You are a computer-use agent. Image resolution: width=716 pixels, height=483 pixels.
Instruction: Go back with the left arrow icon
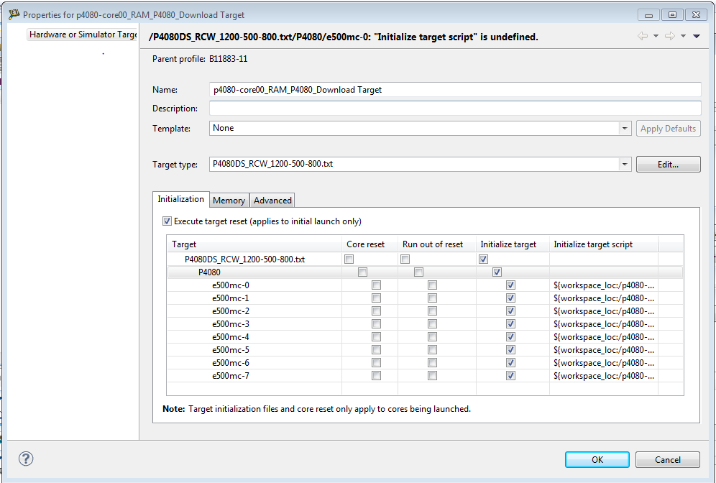(643, 36)
